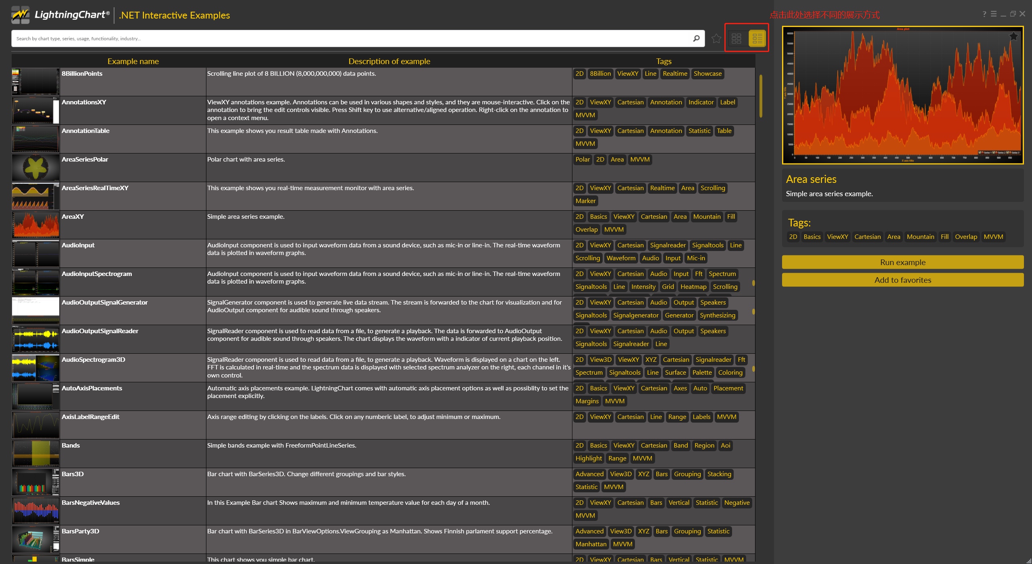Click the Synthesizing tag
The height and width of the screenshot is (564, 1032).
[718, 315]
